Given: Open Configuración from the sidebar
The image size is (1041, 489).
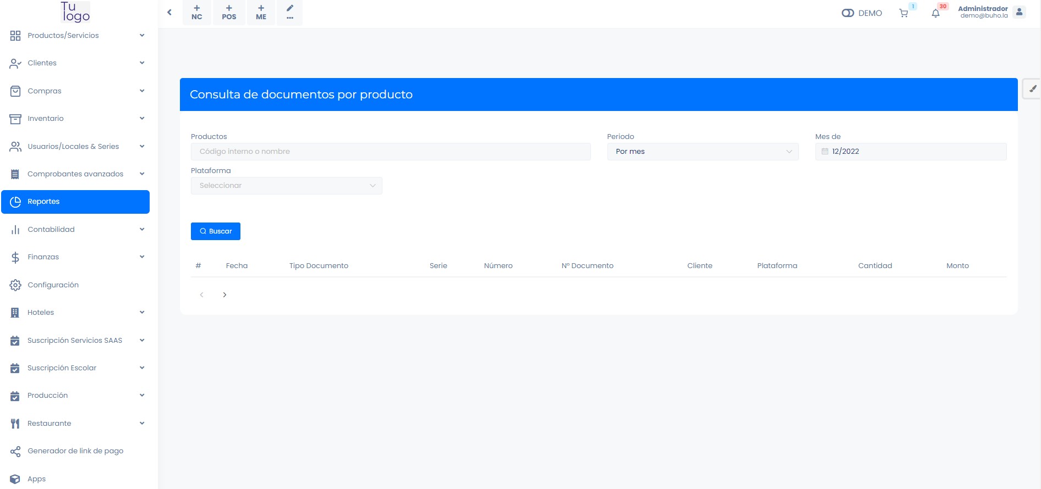Looking at the screenshot, I should tap(53, 285).
